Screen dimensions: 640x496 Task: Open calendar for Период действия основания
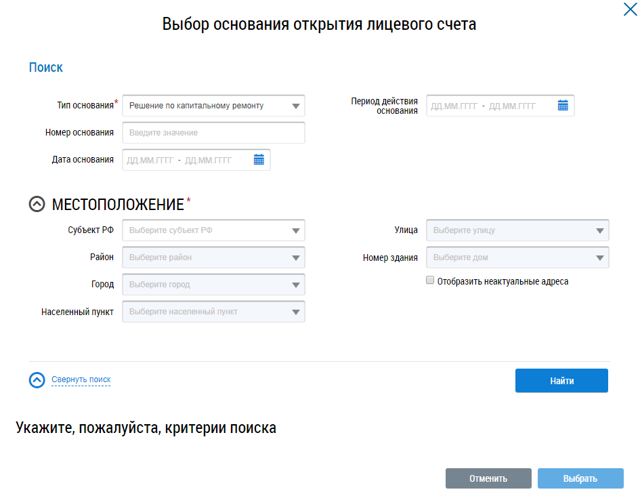point(563,106)
